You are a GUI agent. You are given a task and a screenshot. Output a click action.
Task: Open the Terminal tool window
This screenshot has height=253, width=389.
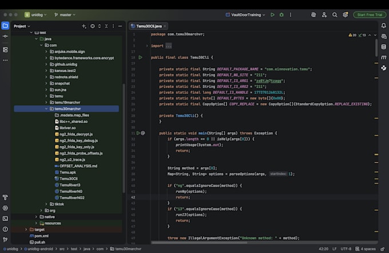5,219
